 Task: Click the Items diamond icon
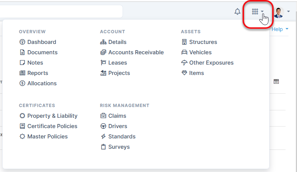184,73
